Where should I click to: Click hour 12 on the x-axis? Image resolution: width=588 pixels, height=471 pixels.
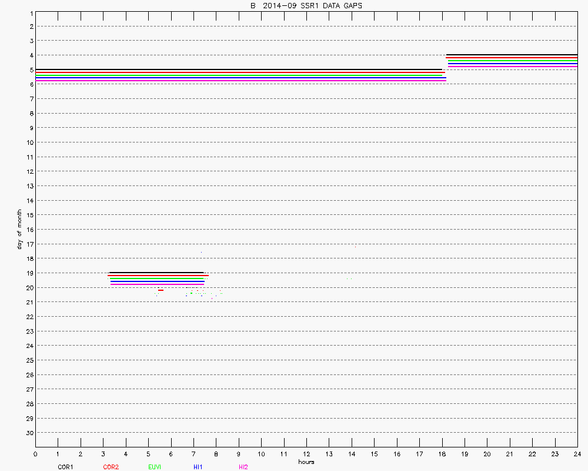pyautogui.click(x=306, y=454)
